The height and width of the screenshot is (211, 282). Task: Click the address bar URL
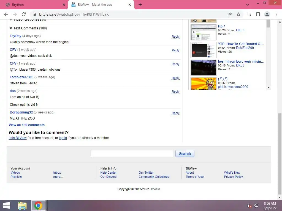coord(74,14)
